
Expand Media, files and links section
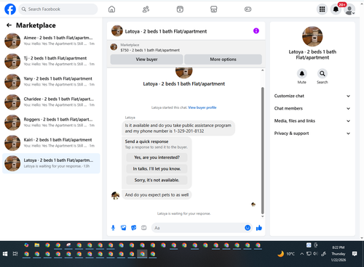pyautogui.click(x=312, y=121)
